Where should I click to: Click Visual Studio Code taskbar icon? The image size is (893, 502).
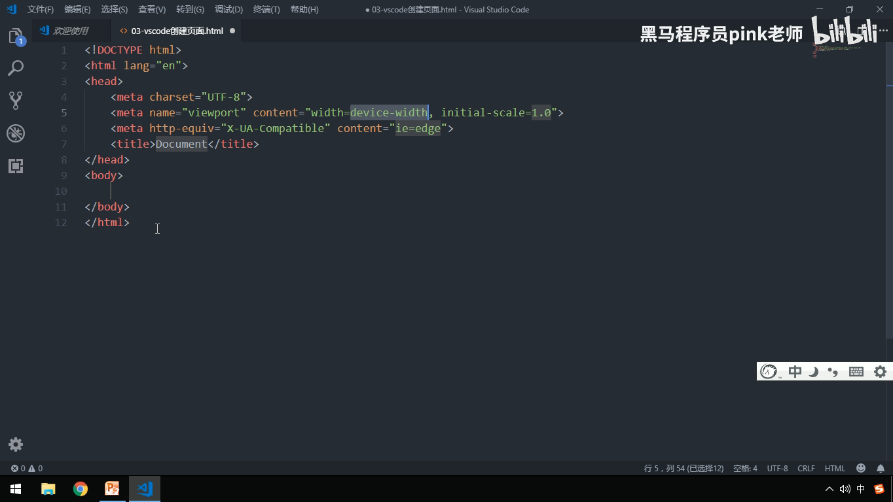145,489
